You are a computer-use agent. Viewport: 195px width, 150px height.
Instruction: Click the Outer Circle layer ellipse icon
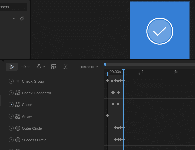click(x=18, y=128)
